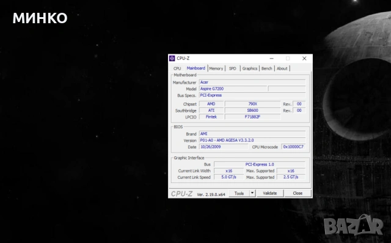Click the Chipset vendor AMD field
The height and width of the screenshot is (243, 391).
click(x=211, y=104)
